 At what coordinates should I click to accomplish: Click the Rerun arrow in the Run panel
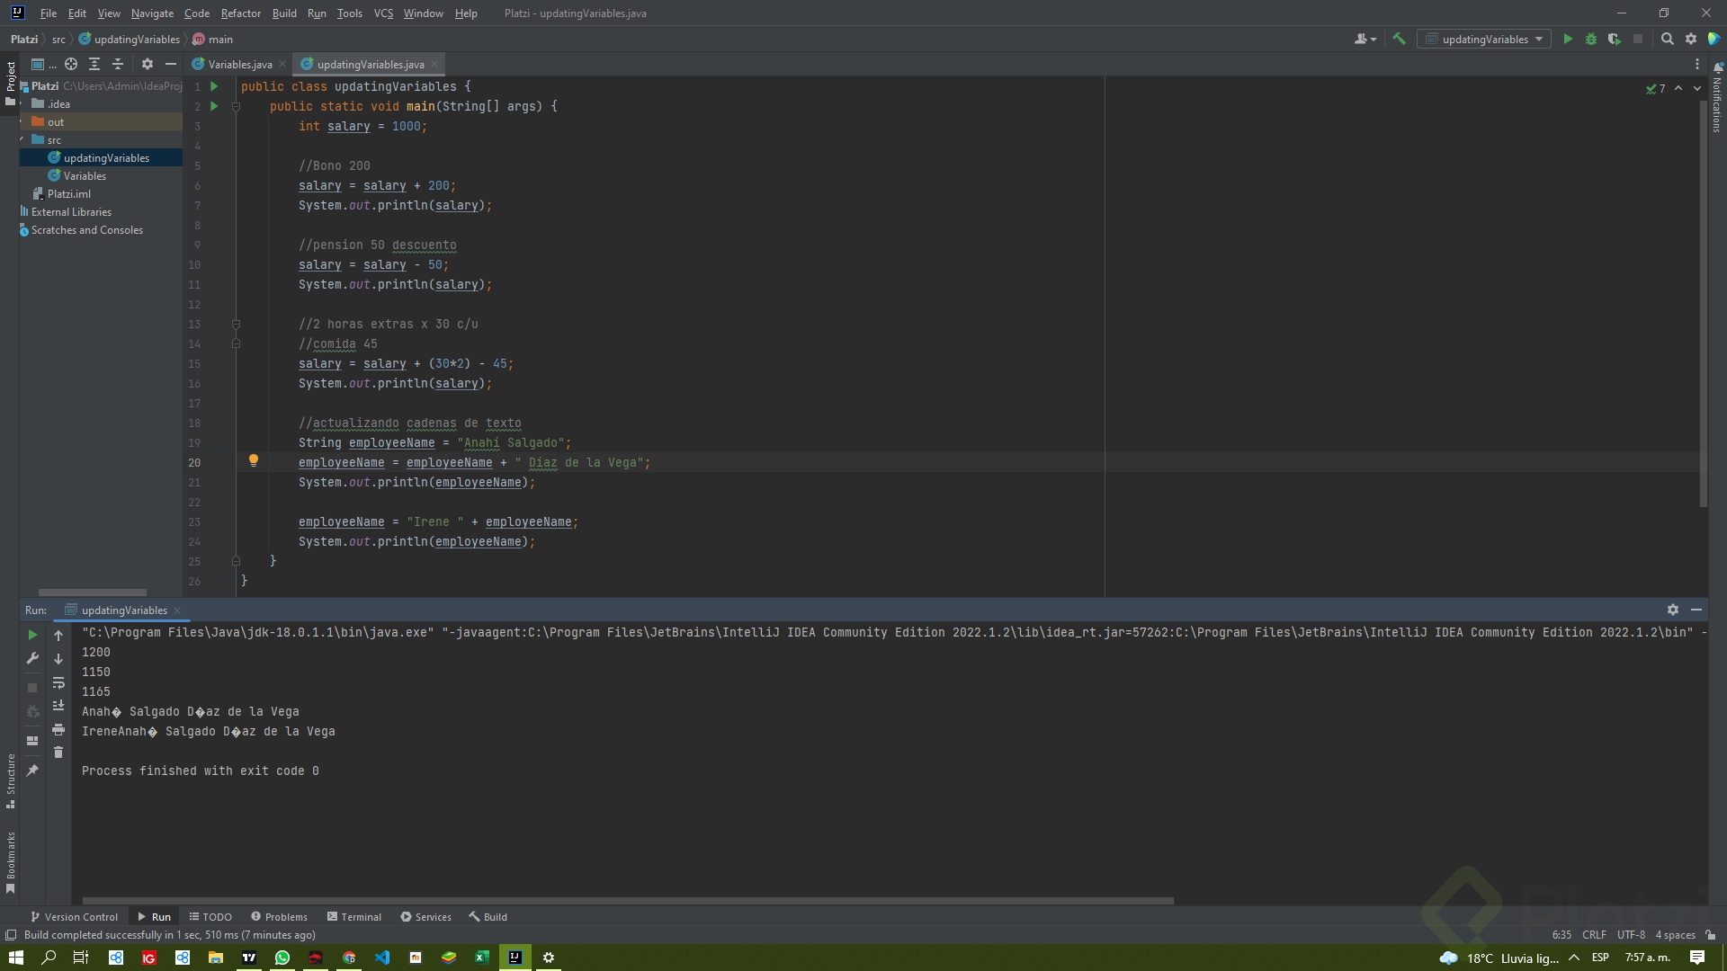point(32,635)
